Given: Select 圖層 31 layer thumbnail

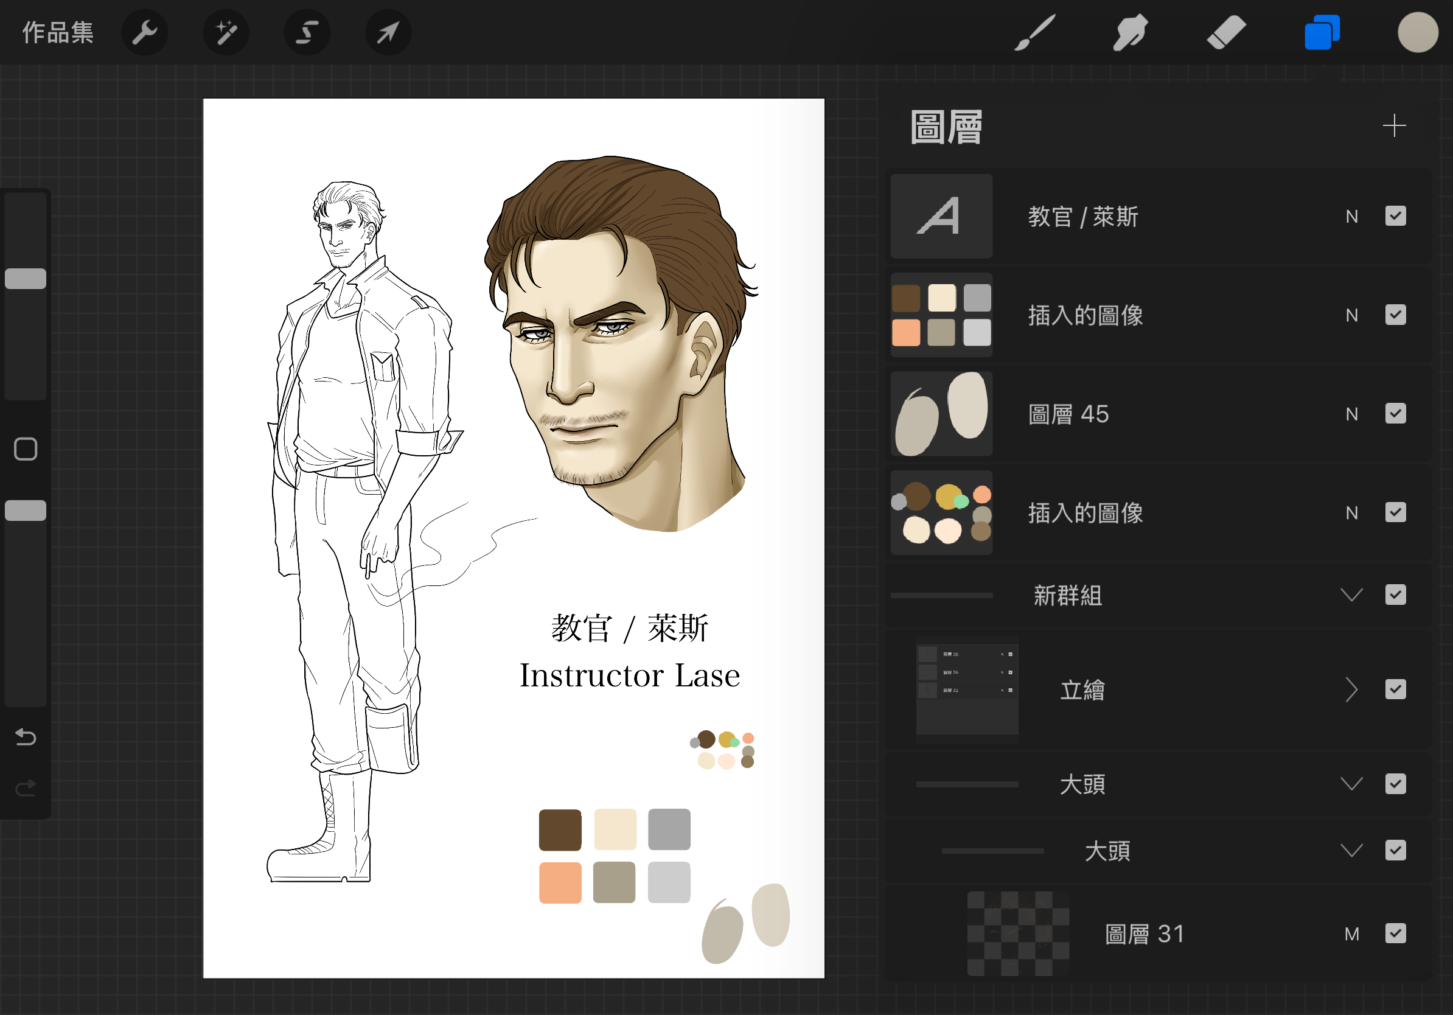Looking at the screenshot, I should (x=1017, y=933).
